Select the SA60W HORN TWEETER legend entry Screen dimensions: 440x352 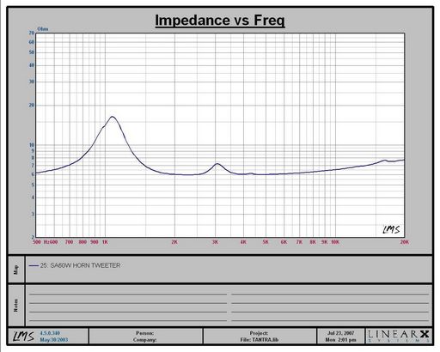point(80,265)
